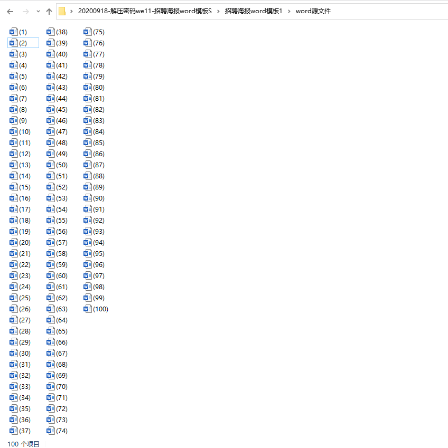Click the file name (99)
This screenshot has width=448, height=448.
tap(99, 298)
